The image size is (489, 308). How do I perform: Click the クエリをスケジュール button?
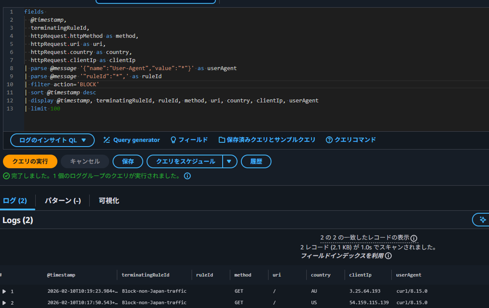click(x=185, y=161)
